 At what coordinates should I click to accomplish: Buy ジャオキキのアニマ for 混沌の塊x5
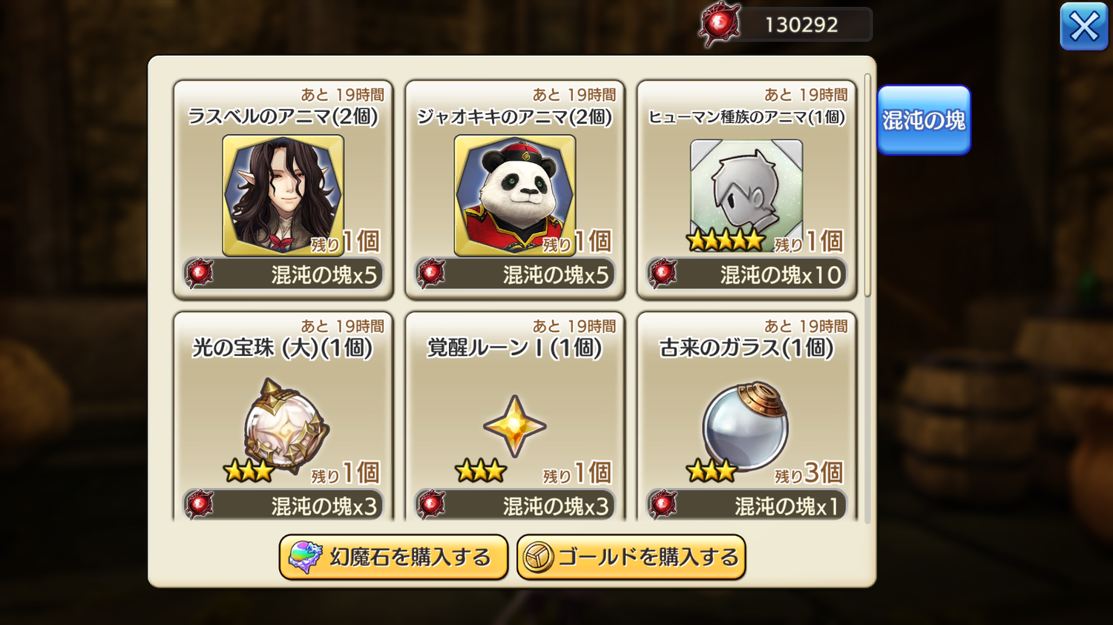[x=514, y=274]
